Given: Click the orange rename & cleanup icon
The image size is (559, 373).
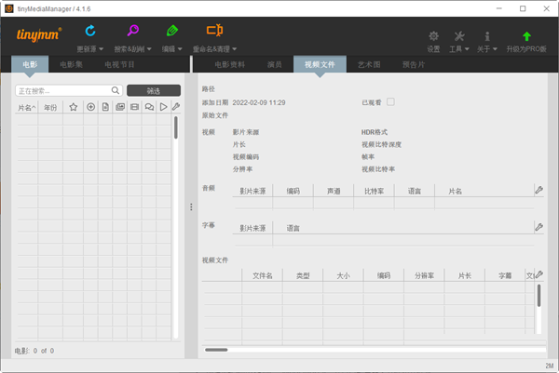Looking at the screenshot, I should tap(214, 31).
